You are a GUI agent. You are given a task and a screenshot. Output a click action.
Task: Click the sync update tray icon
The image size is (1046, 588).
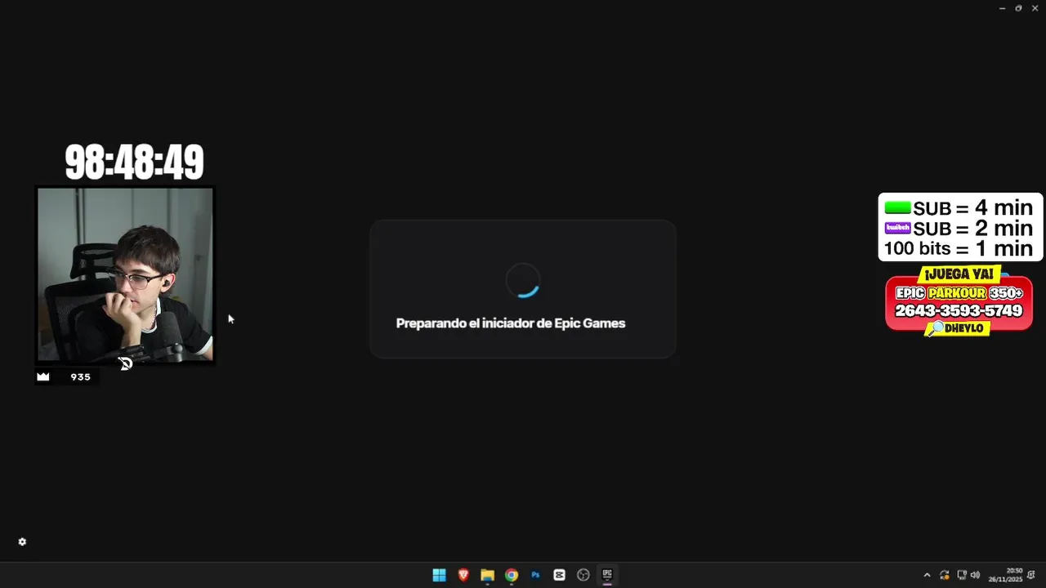pyautogui.click(x=945, y=575)
